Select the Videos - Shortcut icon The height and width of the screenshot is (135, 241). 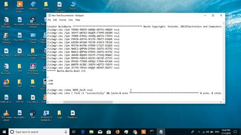[x=6, y=38]
